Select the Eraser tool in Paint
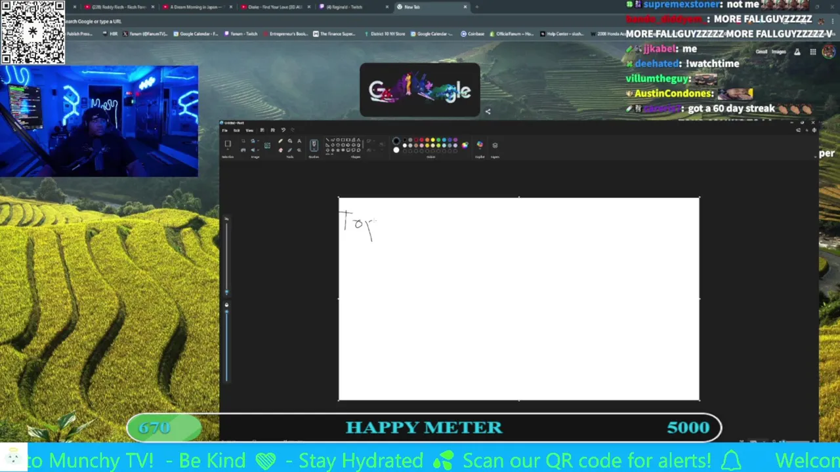This screenshot has width=840, height=472. [x=280, y=150]
